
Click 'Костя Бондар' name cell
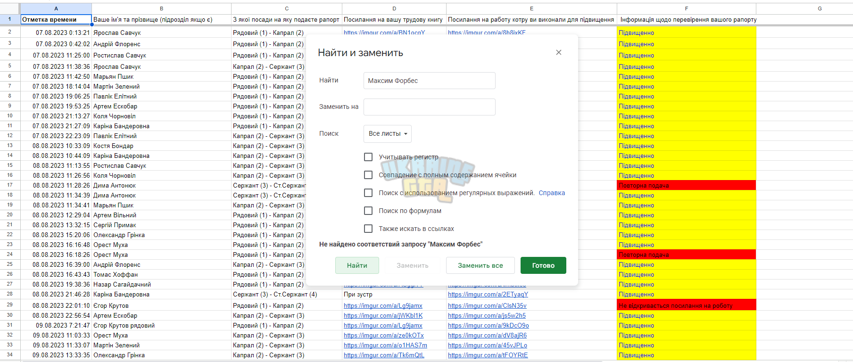(161, 146)
